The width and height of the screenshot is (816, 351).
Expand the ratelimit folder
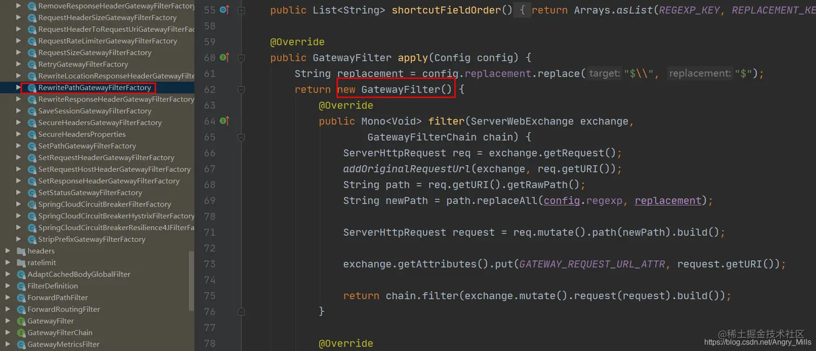click(x=8, y=263)
